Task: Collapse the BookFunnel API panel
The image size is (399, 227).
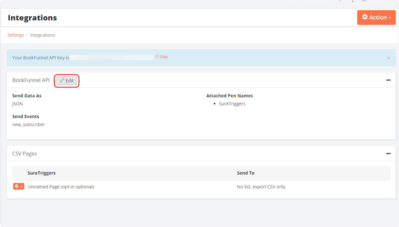Action: click(x=388, y=80)
